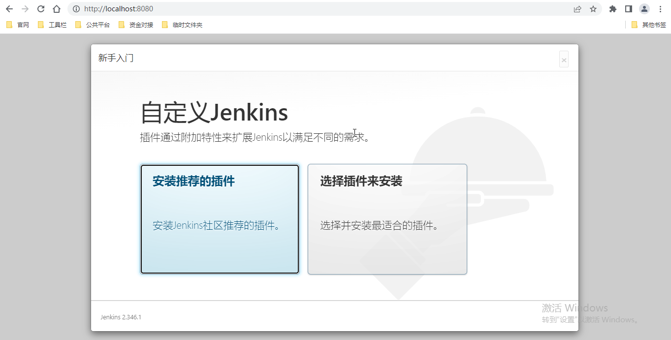The height and width of the screenshot is (340, 671).
Task: Reload the localhost:8080 page
Action: 40,8
